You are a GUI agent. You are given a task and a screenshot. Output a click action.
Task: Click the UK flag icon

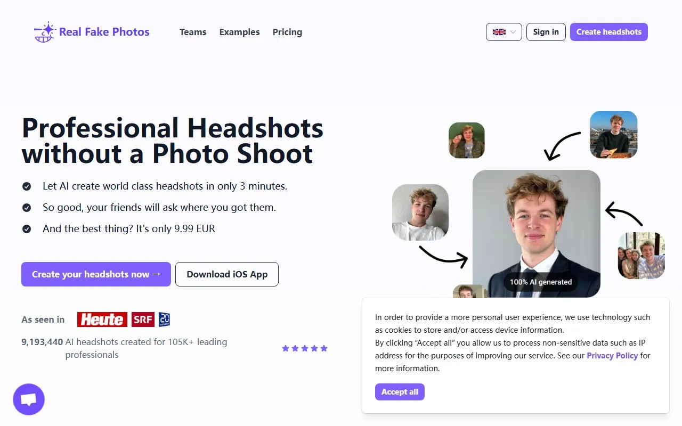click(499, 32)
